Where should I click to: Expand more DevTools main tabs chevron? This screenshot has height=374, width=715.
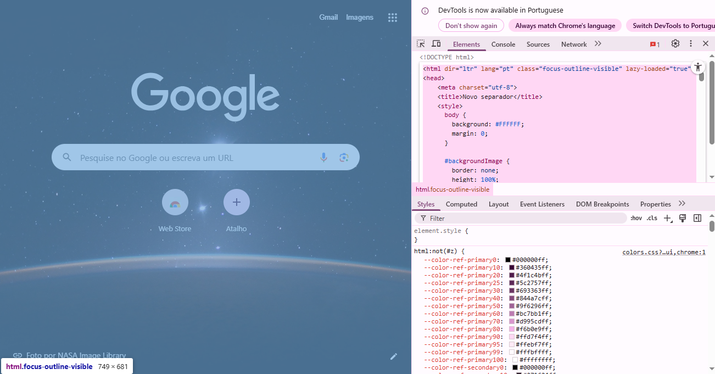[x=598, y=44]
